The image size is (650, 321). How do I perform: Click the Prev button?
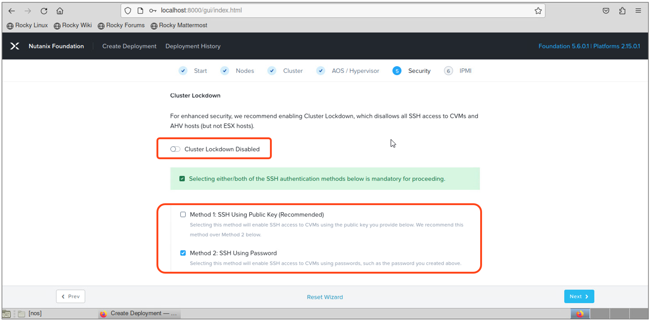[70, 297]
